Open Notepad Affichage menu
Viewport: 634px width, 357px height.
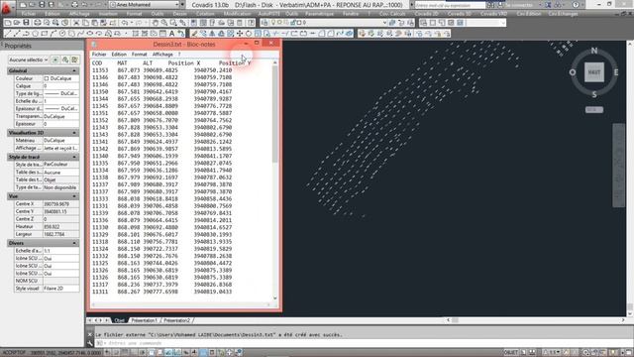click(x=162, y=55)
